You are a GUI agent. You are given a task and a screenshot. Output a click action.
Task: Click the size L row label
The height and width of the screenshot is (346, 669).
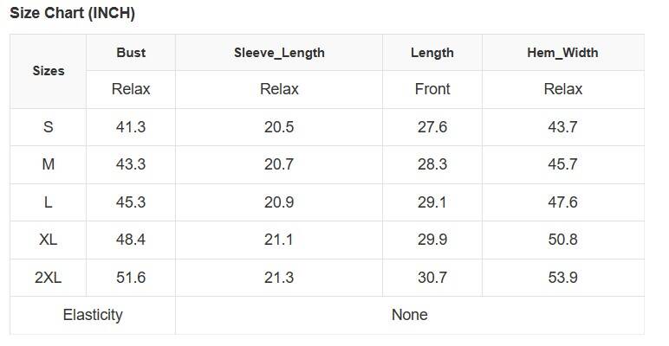(49, 202)
